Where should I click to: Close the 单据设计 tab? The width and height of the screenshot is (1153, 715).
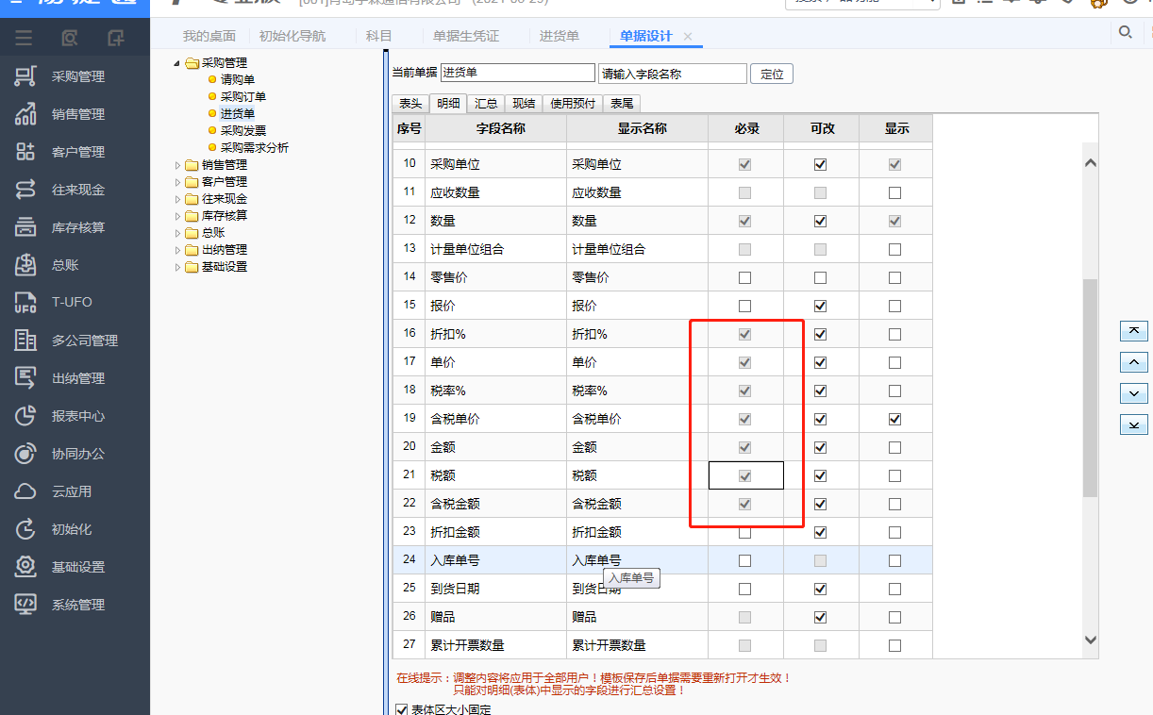click(x=688, y=36)
